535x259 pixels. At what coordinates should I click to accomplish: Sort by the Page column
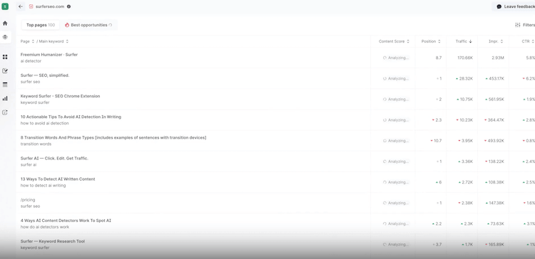[27, 41]
